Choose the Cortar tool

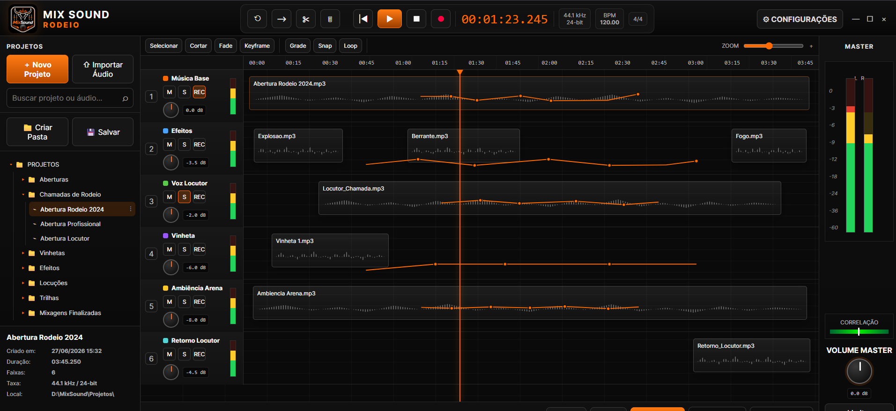point(199,46)
